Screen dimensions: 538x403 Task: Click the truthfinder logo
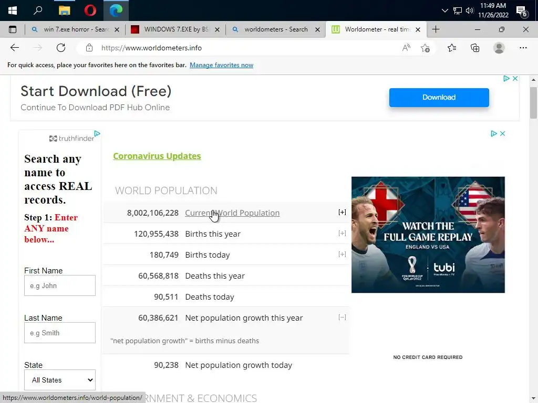point(71,139)
